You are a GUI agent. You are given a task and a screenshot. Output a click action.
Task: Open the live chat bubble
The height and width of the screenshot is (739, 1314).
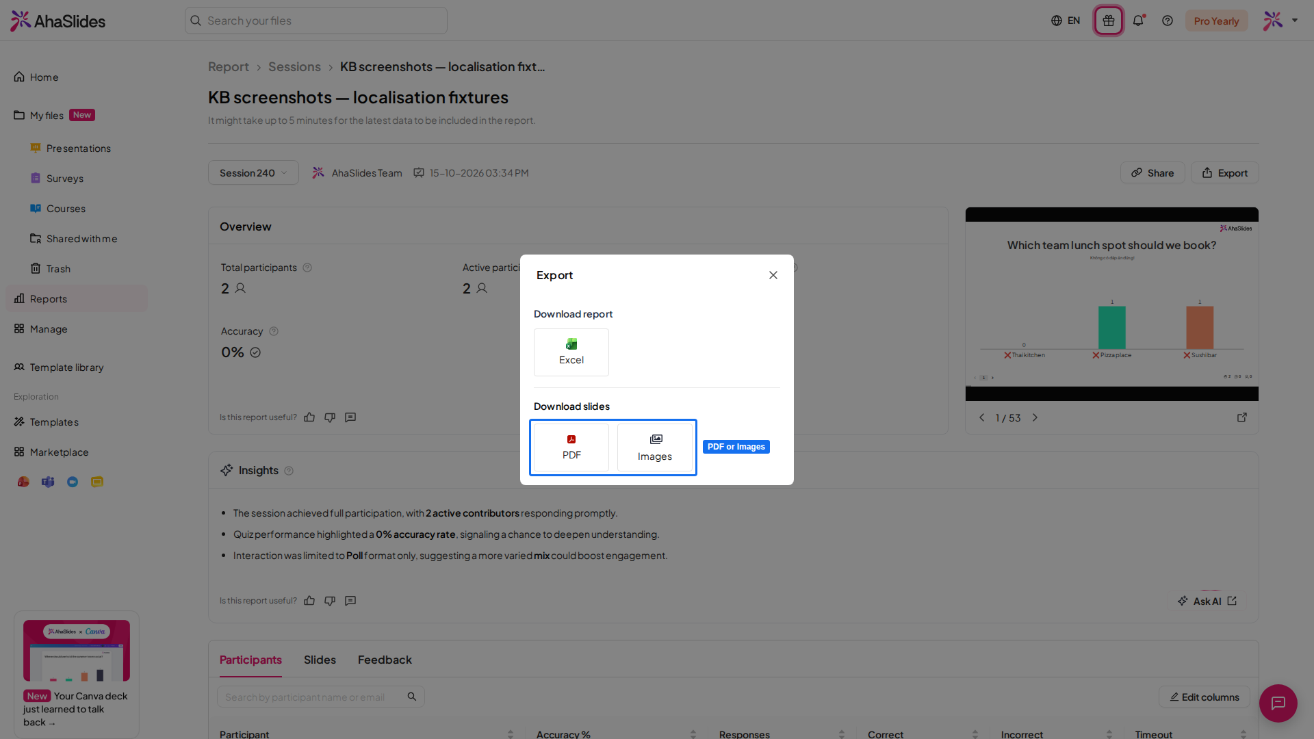1278,703
